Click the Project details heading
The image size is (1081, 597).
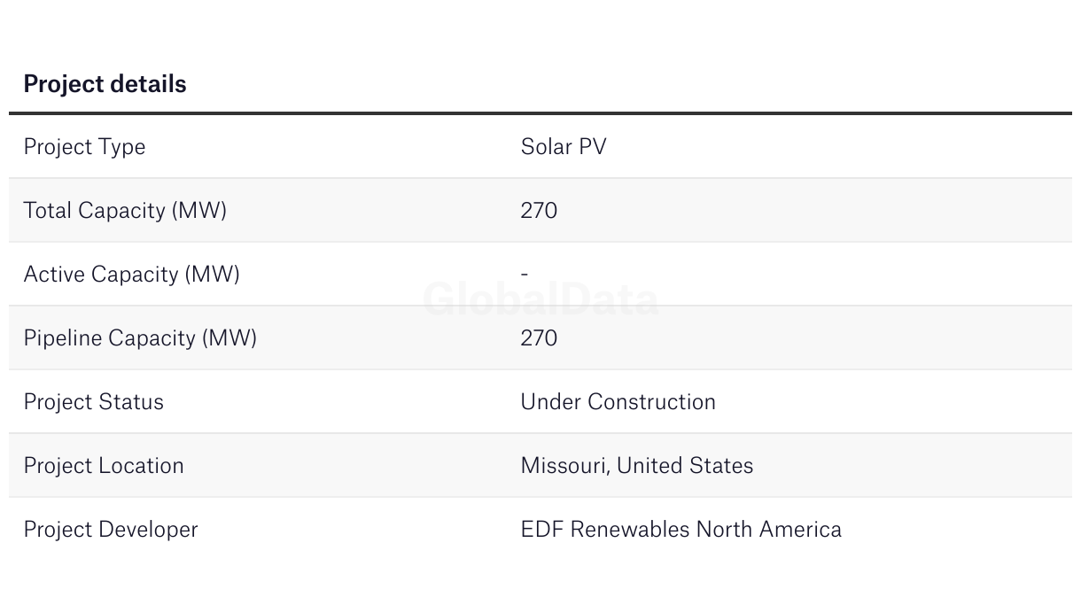[105, 84]
